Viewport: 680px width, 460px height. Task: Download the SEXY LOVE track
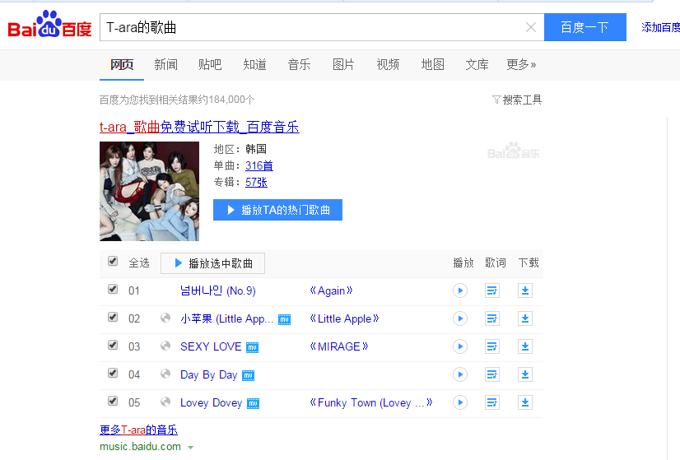(x=525, y=346)
